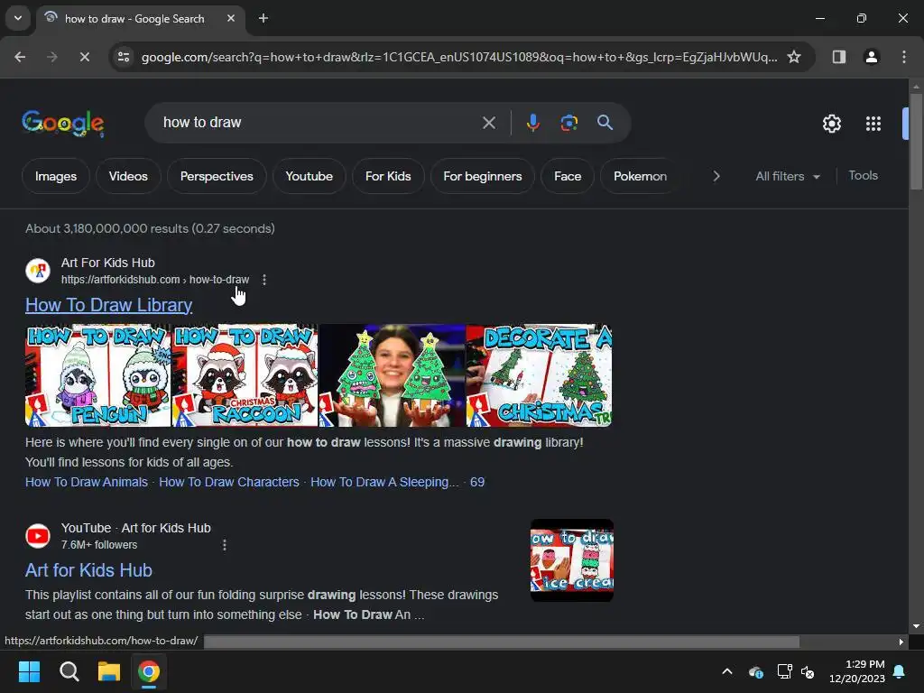The height and width of the screenshot is (693, 924).
Task: Click into the 'how to draw' search field
Action: click(x=319, y=123)
